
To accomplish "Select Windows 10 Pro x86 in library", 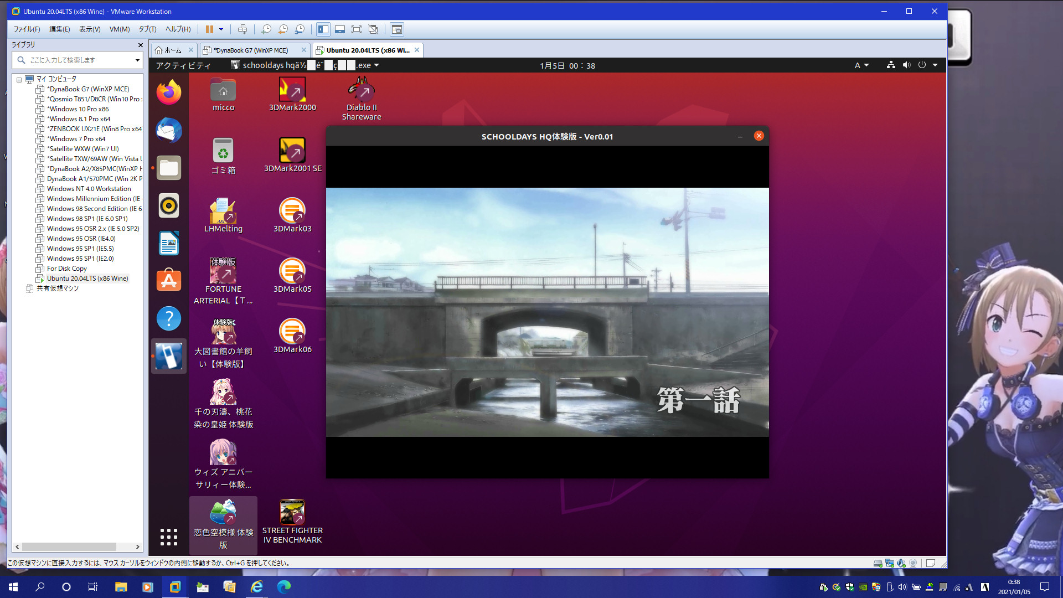I will point(78,109).
